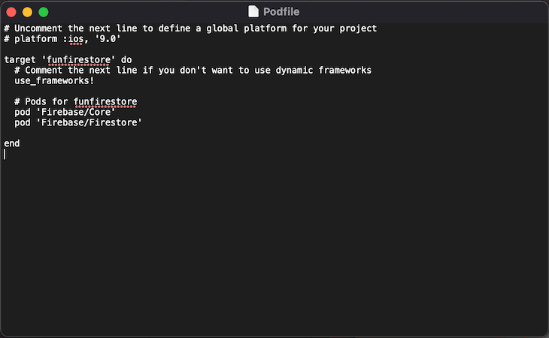Click the Podfile window title text
This screenshot has width=549, height=338.
[281, 11]
